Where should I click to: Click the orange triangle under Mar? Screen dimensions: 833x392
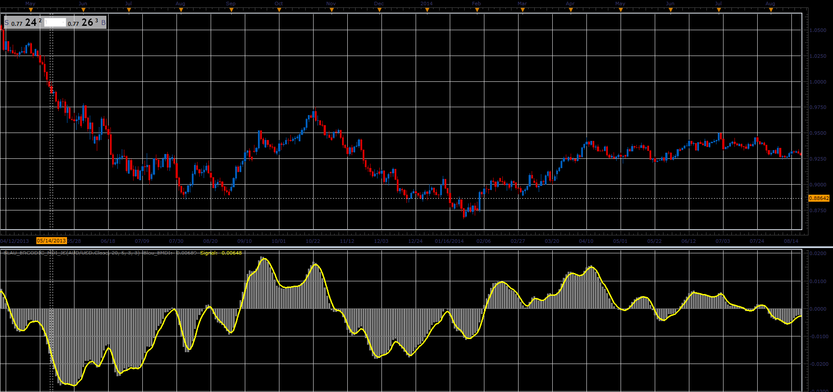point(522,10)
